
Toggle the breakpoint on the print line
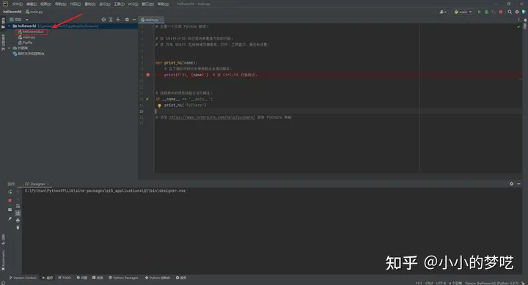[148, 75]
